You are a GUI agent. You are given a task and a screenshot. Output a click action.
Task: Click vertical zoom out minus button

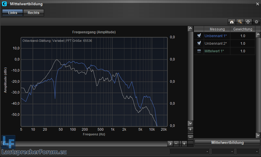pos(190,137)
